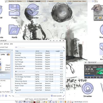This screenshot has height=103, width=103.
Task: Click the sidebar scroll up arrow
Action: (x=12, y=50)
